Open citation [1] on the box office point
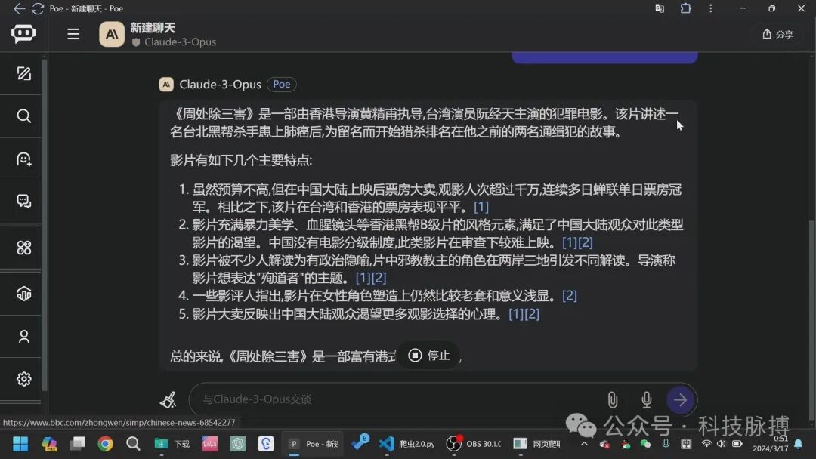 click(481, 207)
